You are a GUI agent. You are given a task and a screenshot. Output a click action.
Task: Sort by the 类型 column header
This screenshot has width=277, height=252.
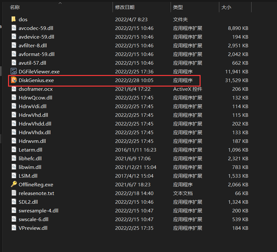coord(178,7)
